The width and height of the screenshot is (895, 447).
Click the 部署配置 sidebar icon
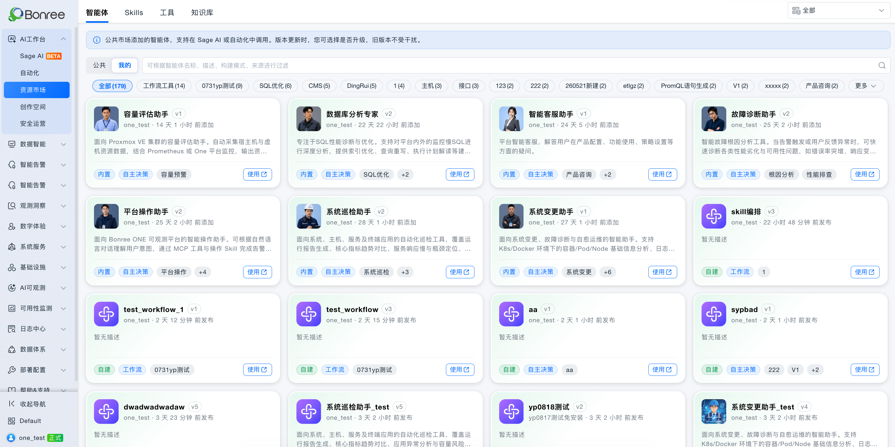click(x=12, y=369)
